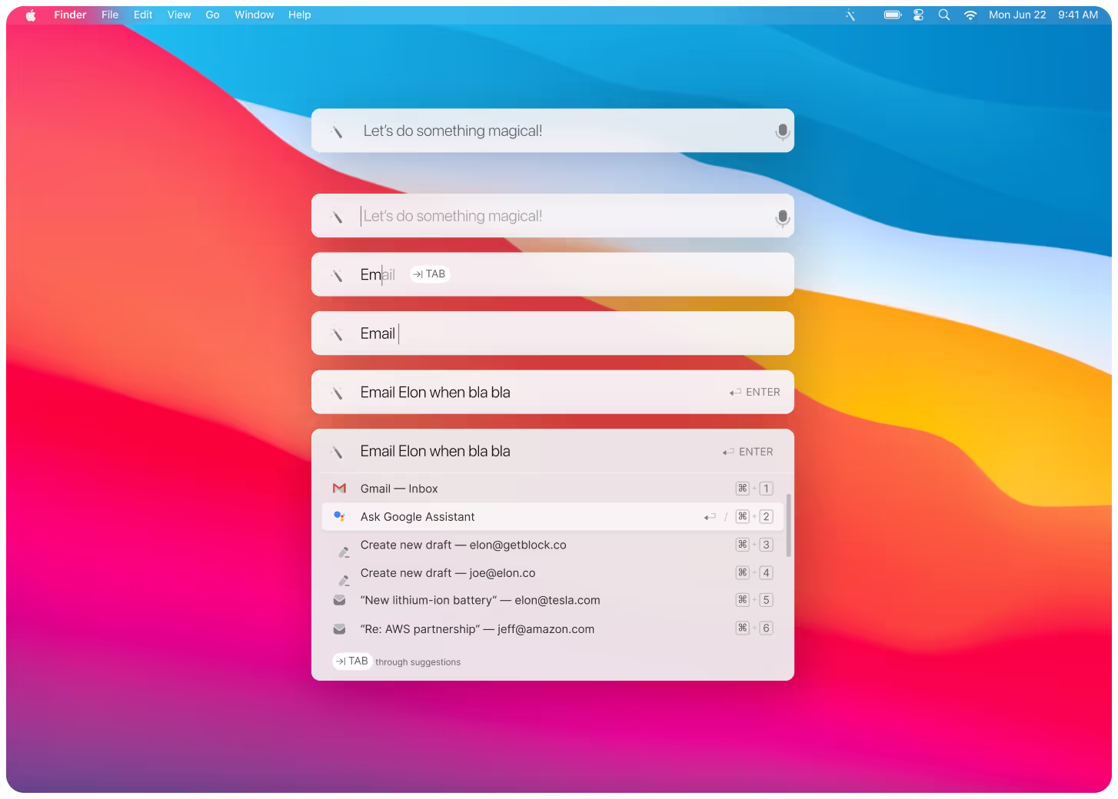1118x799 pixels.
Task: Click the 9:41 AM clock
Action: (x=1078, y=15)
